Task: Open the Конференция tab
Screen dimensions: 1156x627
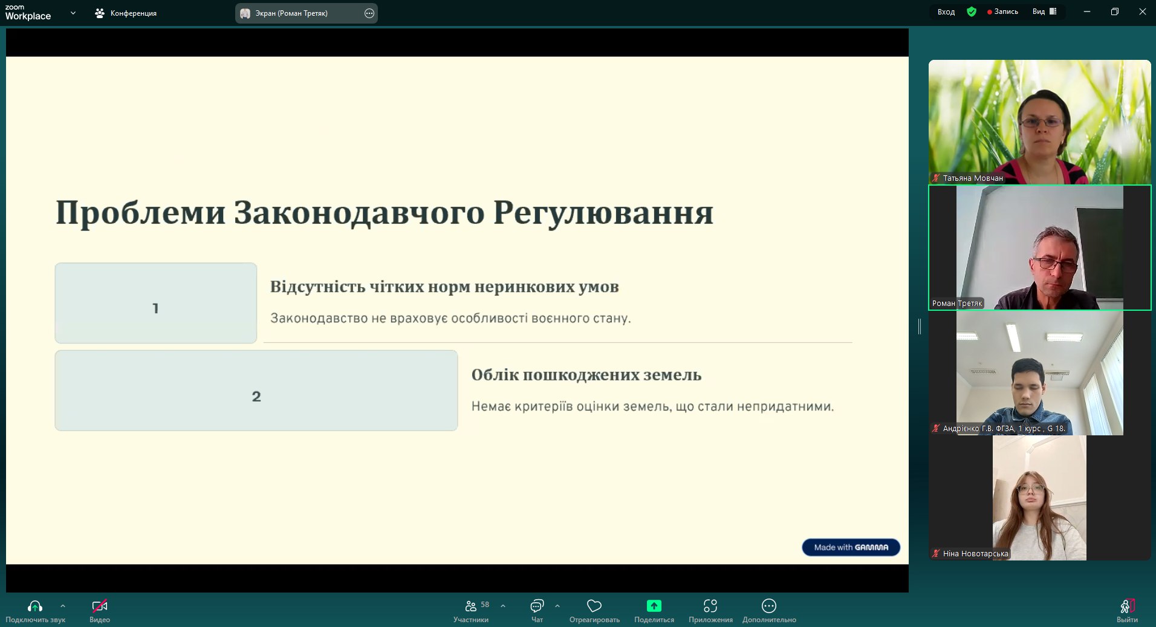Action: tap(126, 13)
